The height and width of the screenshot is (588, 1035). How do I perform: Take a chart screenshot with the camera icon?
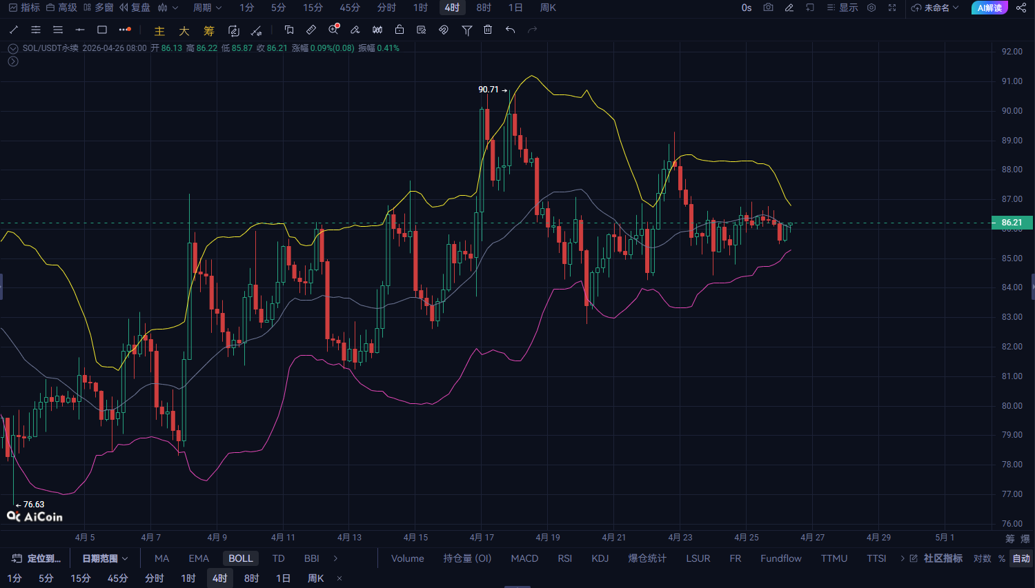click(x=768, y=8)
